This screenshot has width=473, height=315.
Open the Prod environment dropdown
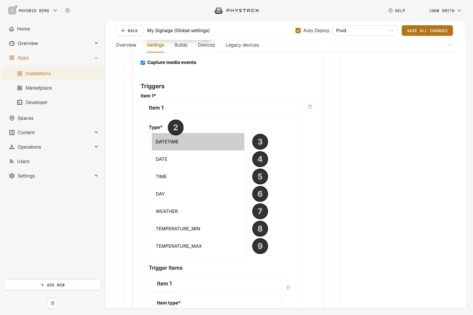(x=365, y=31)
